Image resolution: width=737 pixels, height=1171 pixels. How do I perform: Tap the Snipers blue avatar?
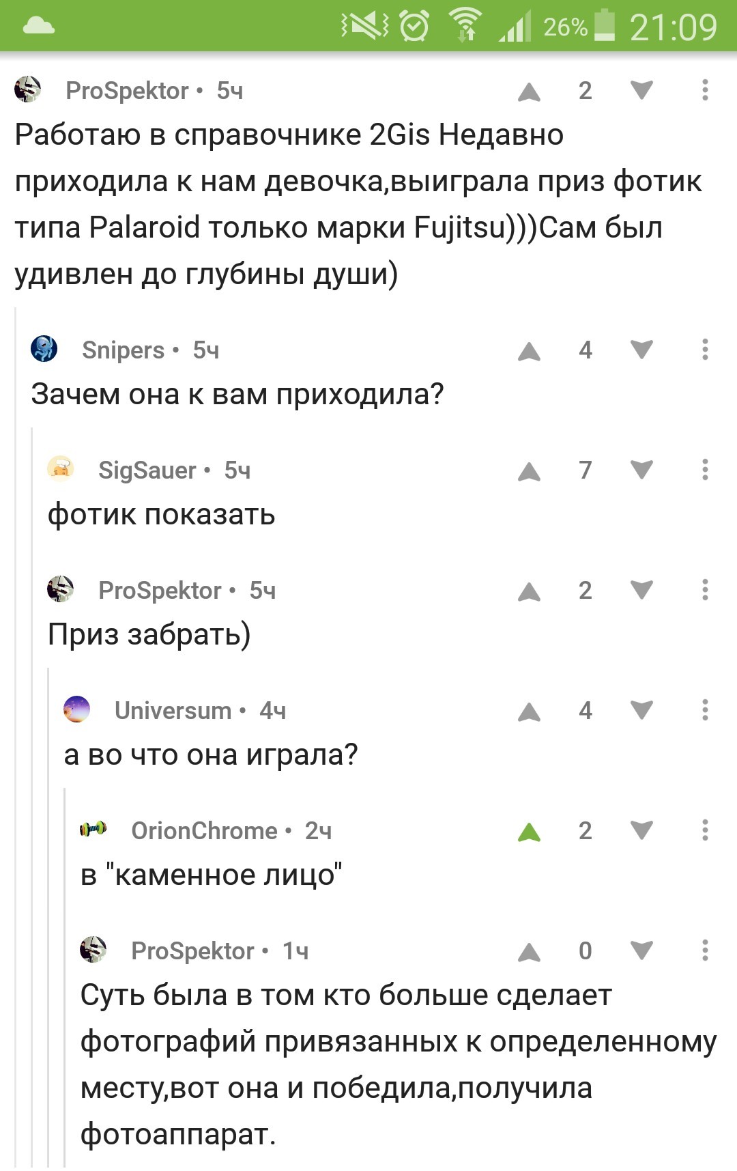(44, 349)
